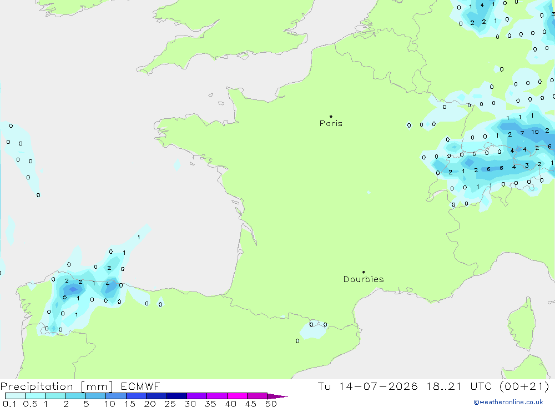Click the 10 legend scale label
This screenshot has width=555, height=407.
[x=109, y=404]
